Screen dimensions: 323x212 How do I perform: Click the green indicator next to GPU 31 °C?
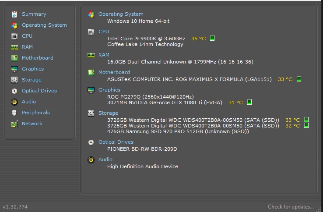(x=249, y=102)
